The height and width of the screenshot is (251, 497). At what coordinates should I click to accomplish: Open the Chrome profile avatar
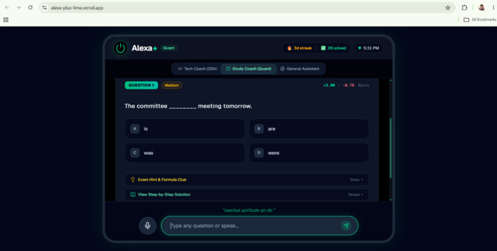coord(482,7)
